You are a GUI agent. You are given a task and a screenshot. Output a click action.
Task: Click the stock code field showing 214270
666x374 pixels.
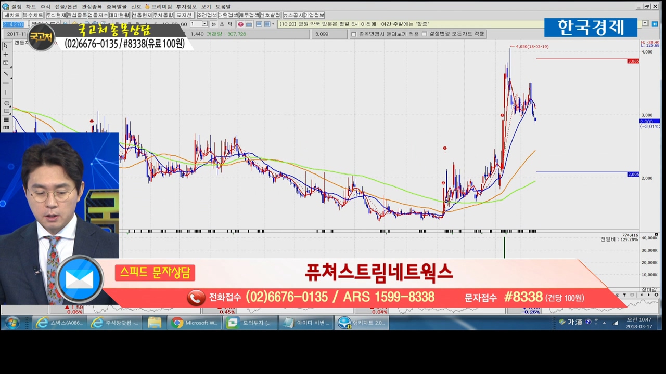tap(12, 24)
